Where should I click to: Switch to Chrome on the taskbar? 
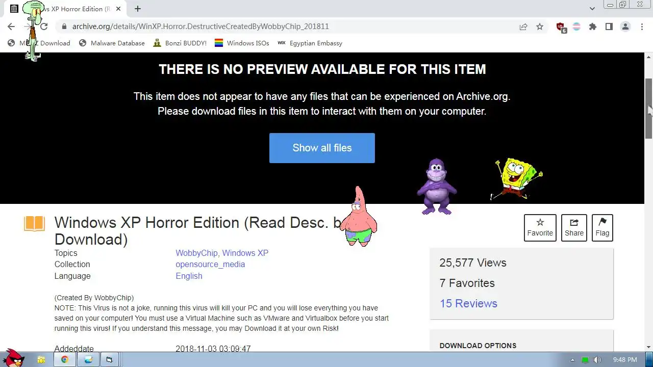click(x=65, y=360)
